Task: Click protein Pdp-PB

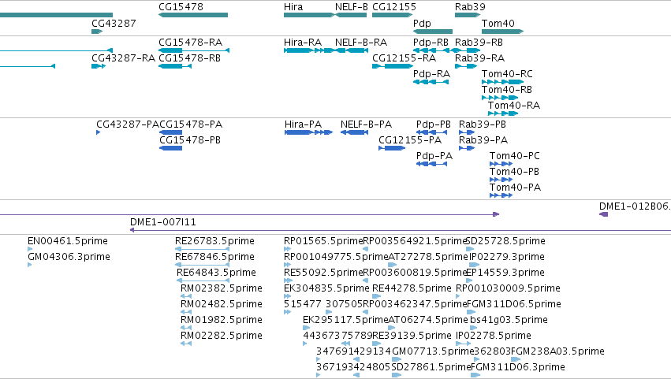Action: 432,132
